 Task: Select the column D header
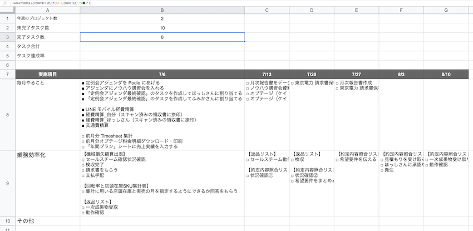point(312,10)
